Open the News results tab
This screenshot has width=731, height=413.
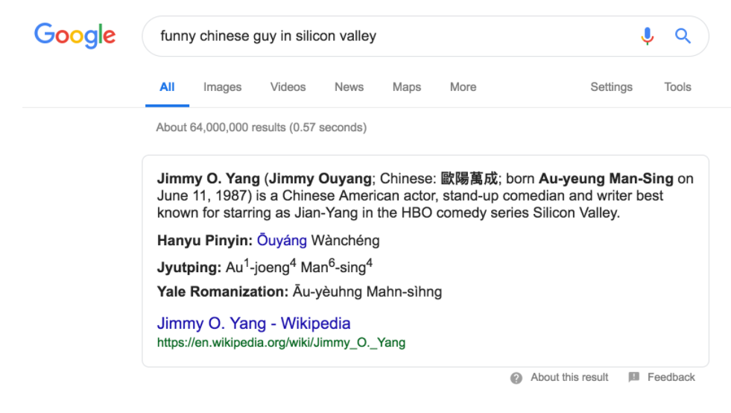[x=349, y=87]
